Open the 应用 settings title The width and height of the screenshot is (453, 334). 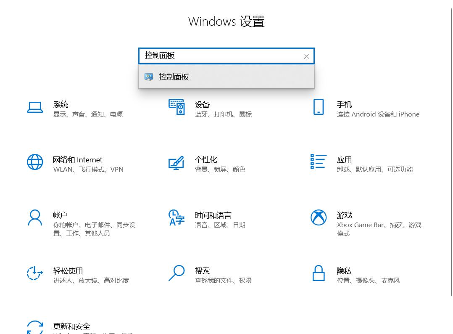click(344, 159)
